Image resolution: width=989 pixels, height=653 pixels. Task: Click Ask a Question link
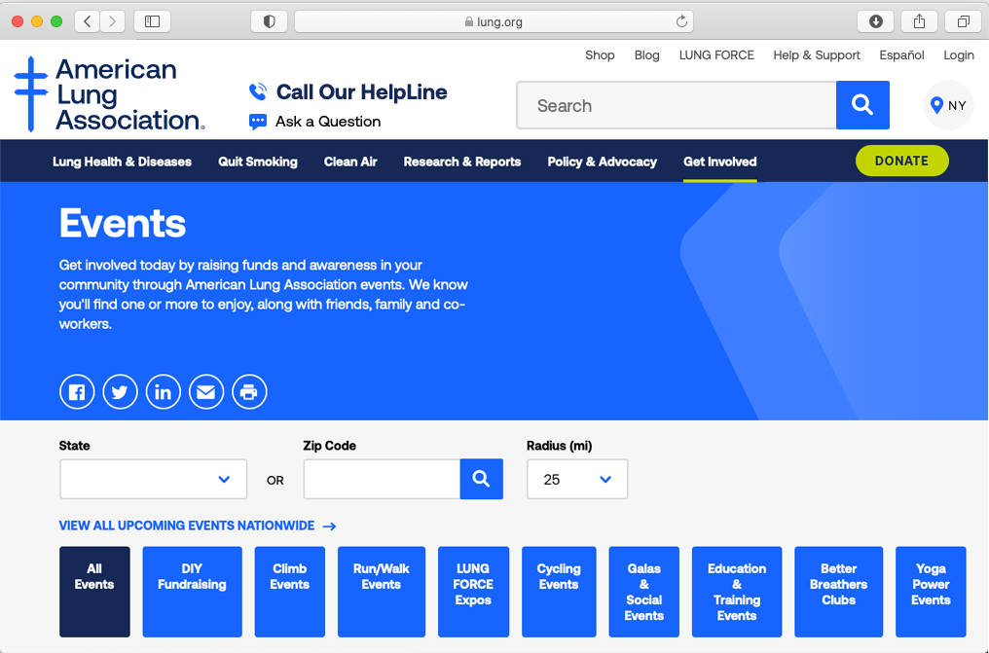(328, 122)
